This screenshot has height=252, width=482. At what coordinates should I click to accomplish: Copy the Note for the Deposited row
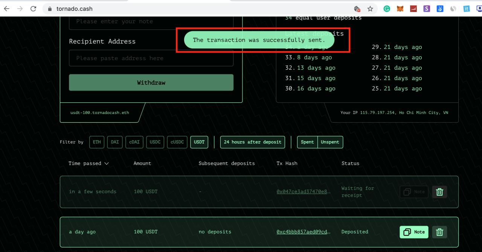click(414, 232)
